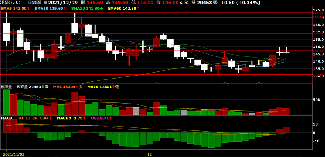Select the OSC 0.91 label
325x157 pixels.
point(101,118)
